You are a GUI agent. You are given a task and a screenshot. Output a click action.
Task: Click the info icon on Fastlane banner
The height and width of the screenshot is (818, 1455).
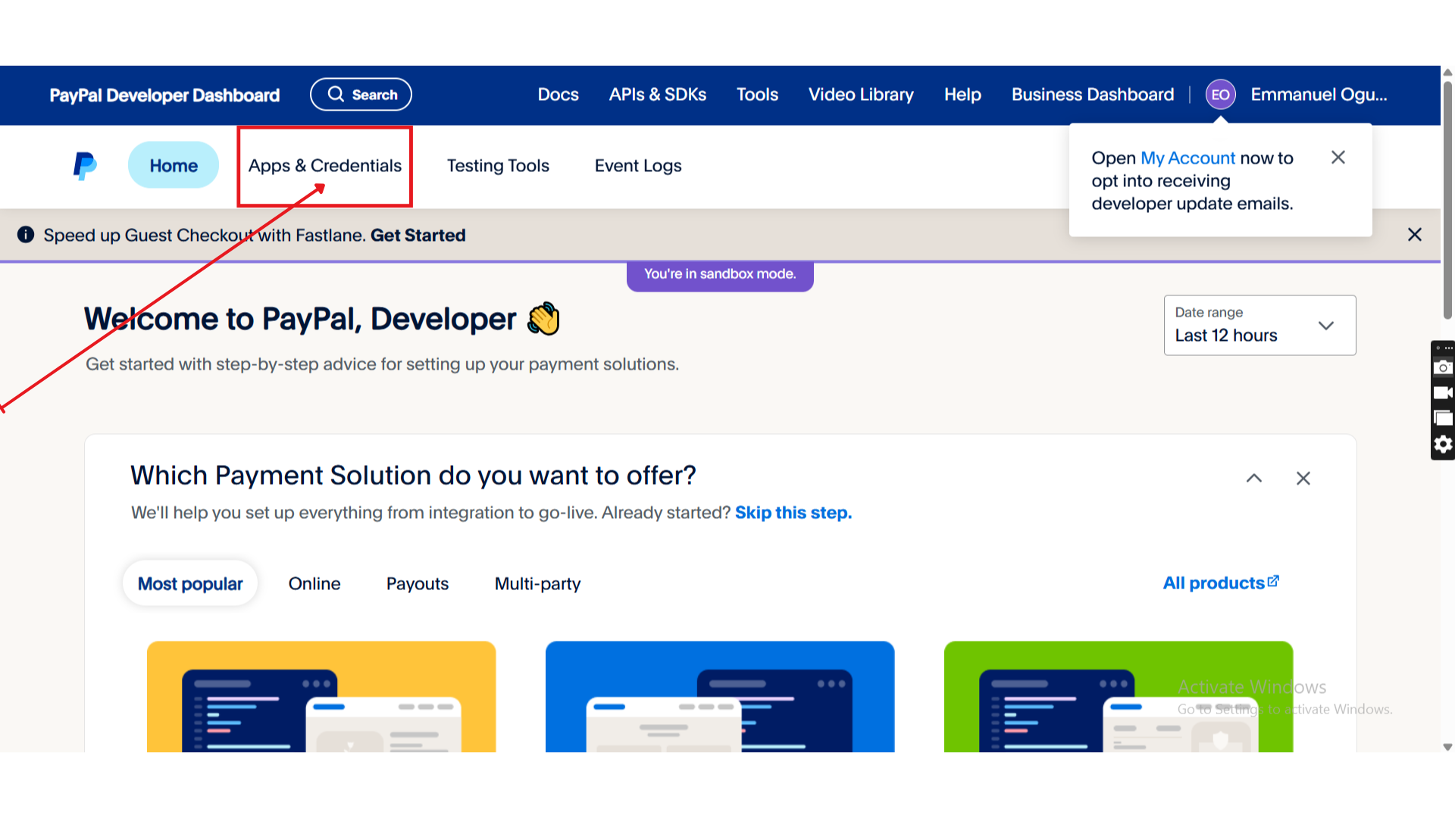(x=26, y=235)
